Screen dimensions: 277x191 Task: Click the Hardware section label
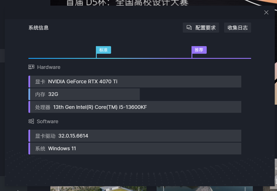(49, 67)
